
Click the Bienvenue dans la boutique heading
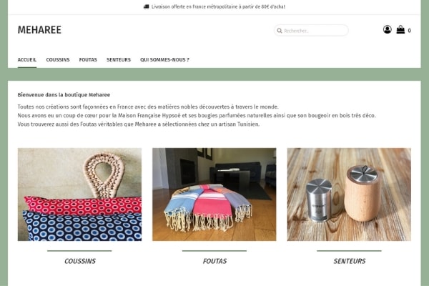point(64,94)
